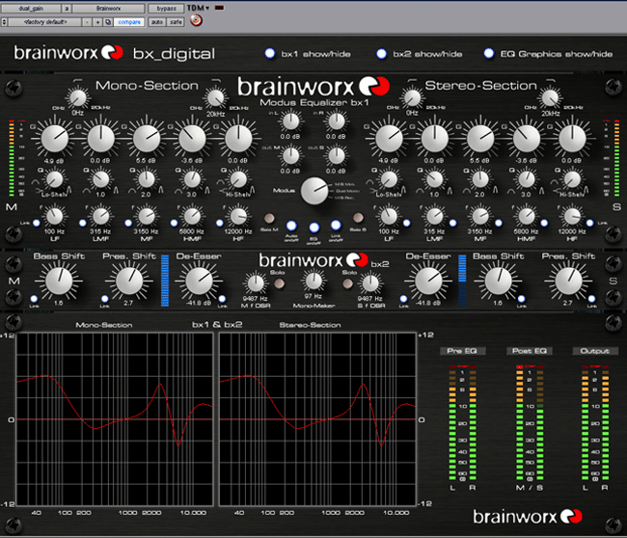Toggle the Mono MF 3150 Hz link LED
Screen dimensions: 627x538
click(128, 223)
